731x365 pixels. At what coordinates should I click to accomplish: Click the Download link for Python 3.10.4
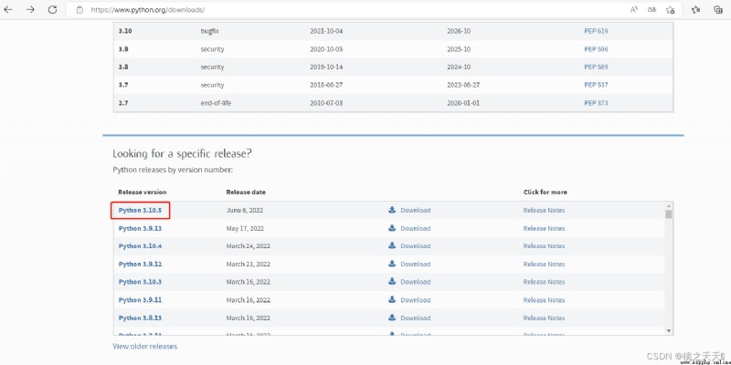tap(416, 246)
